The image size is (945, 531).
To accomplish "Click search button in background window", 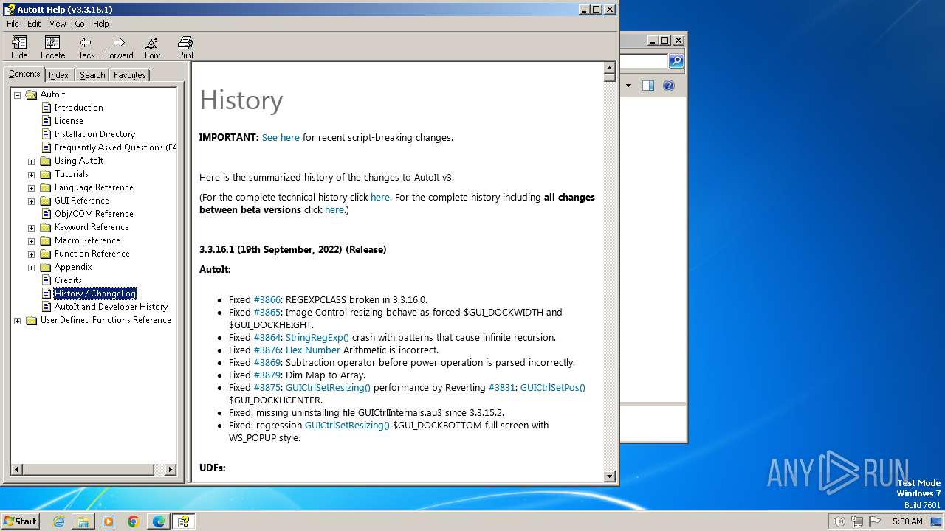I will [x=676, y=61].
